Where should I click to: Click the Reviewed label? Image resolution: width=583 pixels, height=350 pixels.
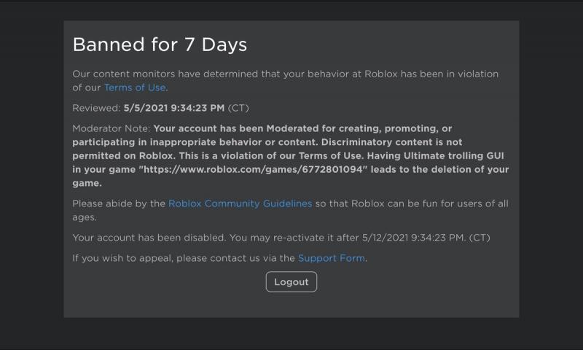pos(96,108)
